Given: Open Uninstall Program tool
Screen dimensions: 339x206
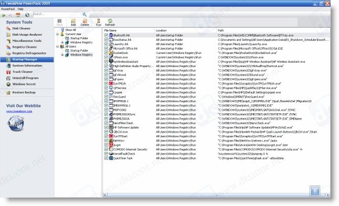Looking at the screenshot, I should click(25, 78).
